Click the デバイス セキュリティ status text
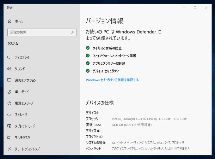The image size is (215, 159). [x=106, y=71]
